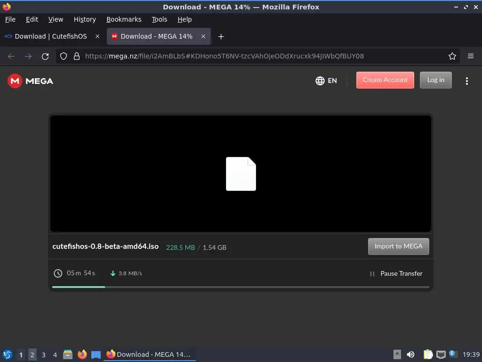482x362 pixels.
Task: Go back one page
Action: pyautogui.click(x=11, y=57)
